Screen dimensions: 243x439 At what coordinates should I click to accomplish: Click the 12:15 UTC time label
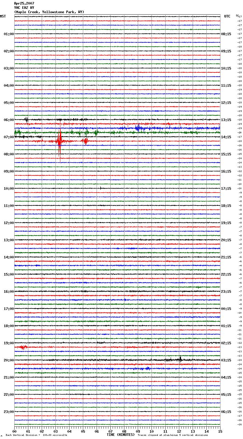click(x=226, y=103)
